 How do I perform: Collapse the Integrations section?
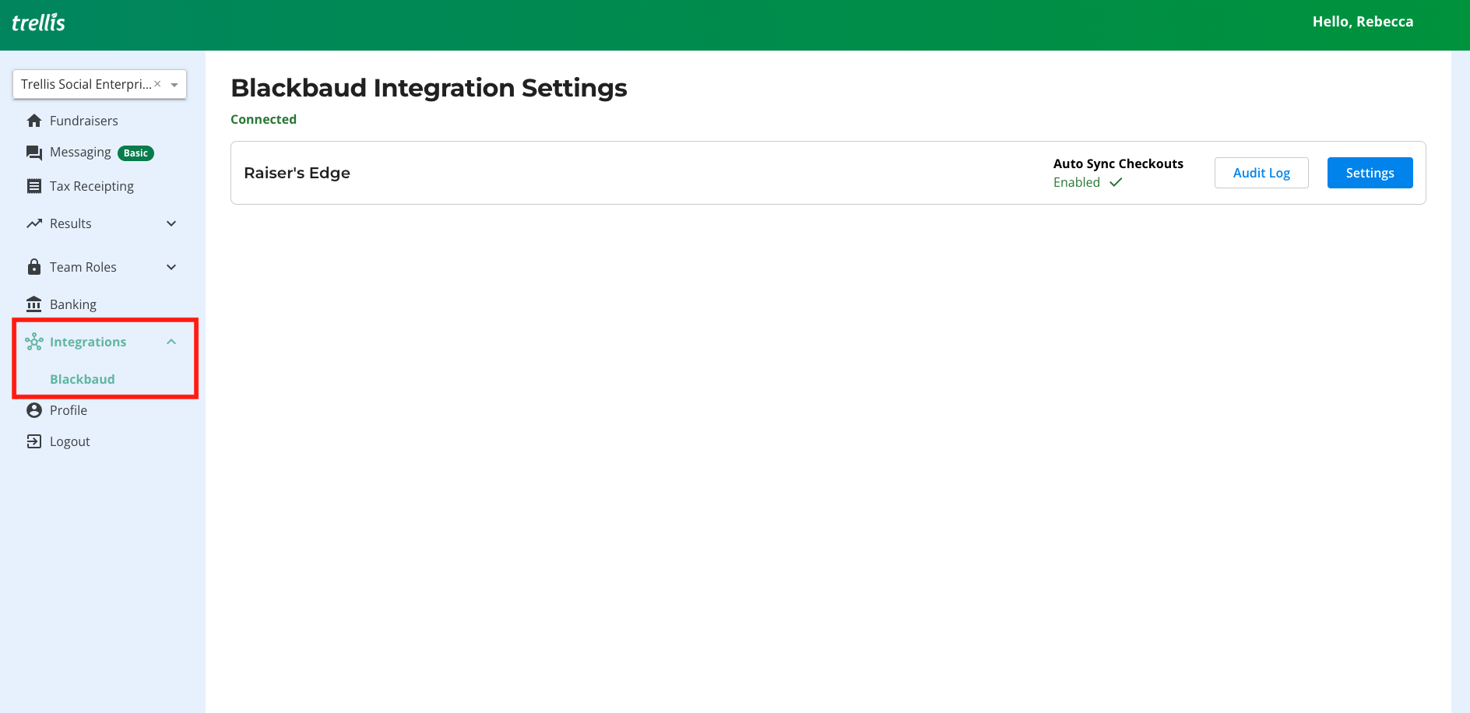171,341
